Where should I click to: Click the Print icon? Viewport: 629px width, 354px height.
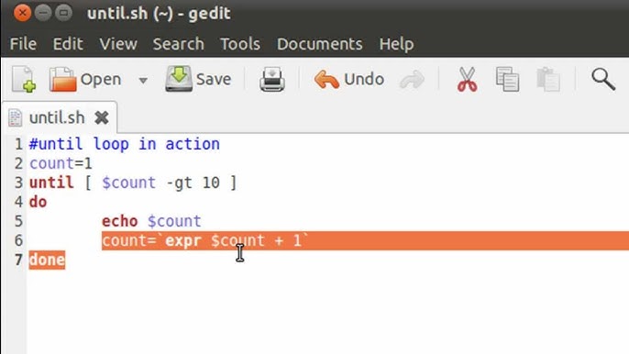[x=272, y=80]
